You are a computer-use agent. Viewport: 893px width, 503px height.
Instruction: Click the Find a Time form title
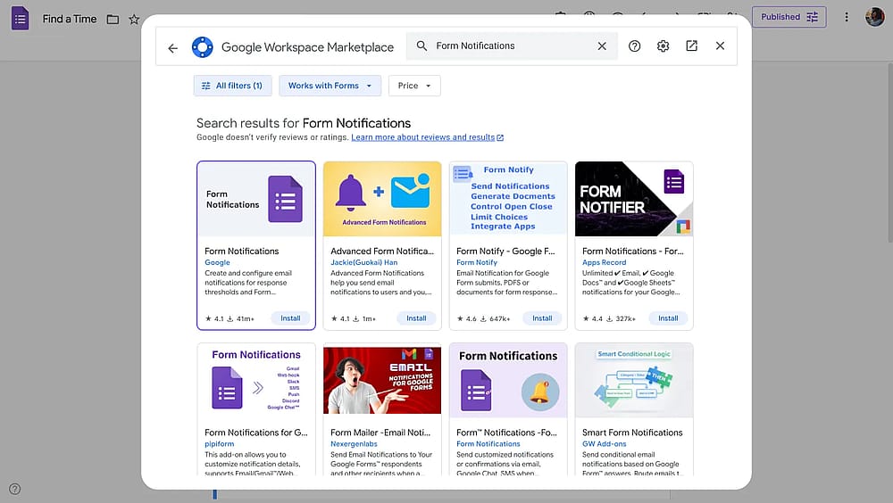[x=70, y=19]
